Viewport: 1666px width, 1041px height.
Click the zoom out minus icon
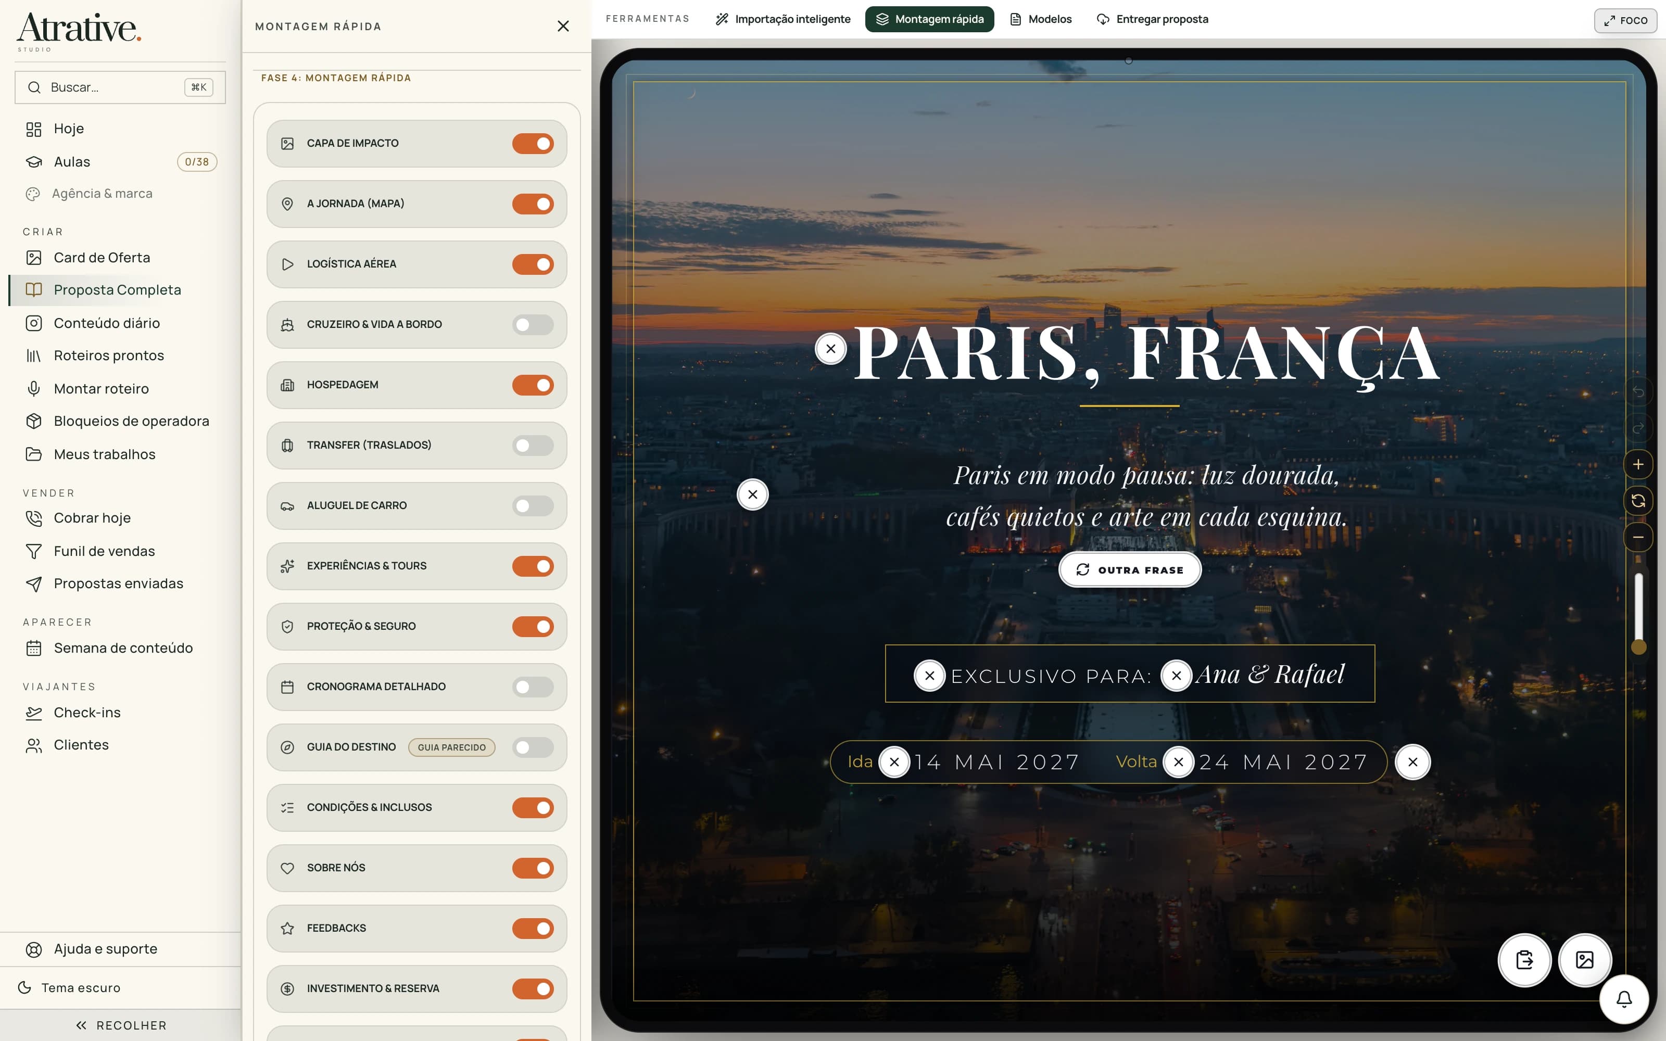(x=1638, y=537)
